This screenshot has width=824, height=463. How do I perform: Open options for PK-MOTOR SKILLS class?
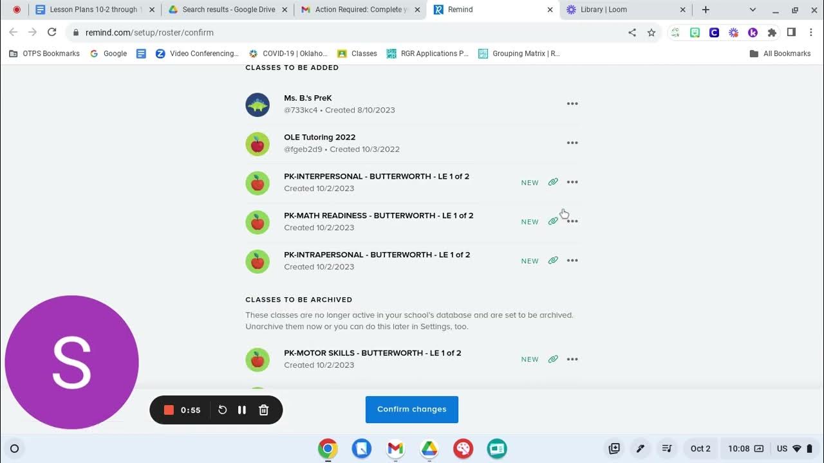(572, 359)
